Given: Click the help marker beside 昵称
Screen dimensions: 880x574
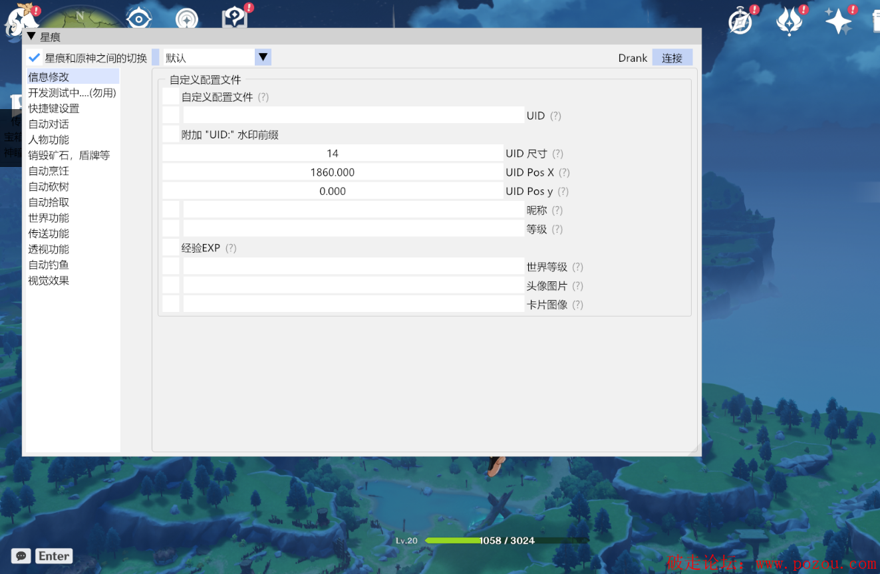Looking at the screenshot, I should point(557,210).
